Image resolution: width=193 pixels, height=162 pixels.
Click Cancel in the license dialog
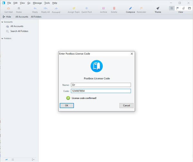pos(126,105)
